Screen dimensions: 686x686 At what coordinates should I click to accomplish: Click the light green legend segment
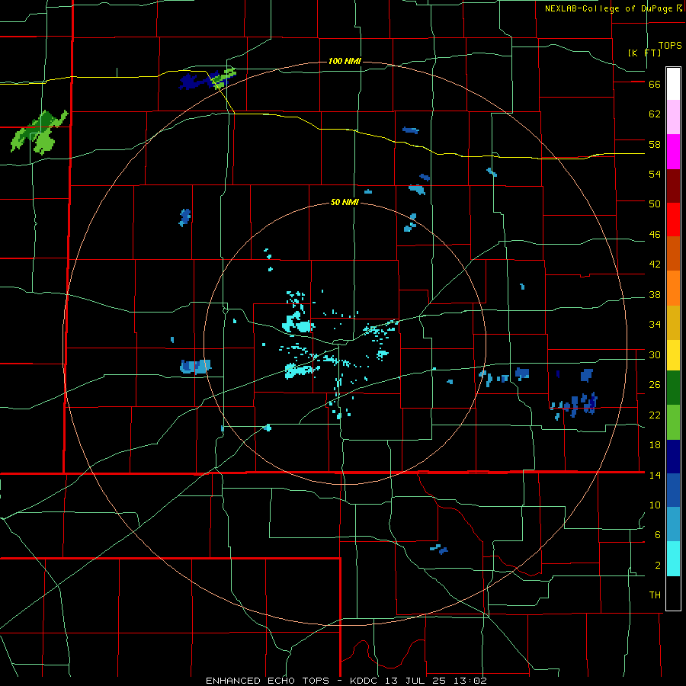(x=673, y=422)
